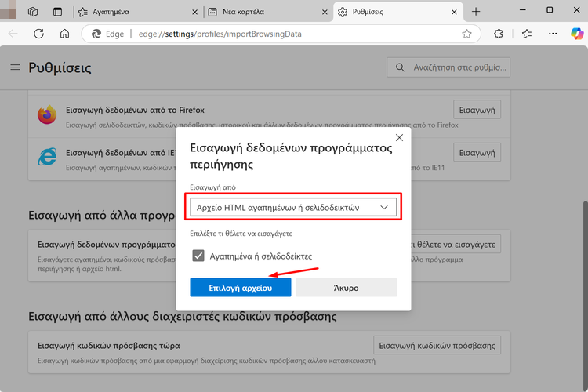Open the tab actions menu icon

tap(57, 12)
